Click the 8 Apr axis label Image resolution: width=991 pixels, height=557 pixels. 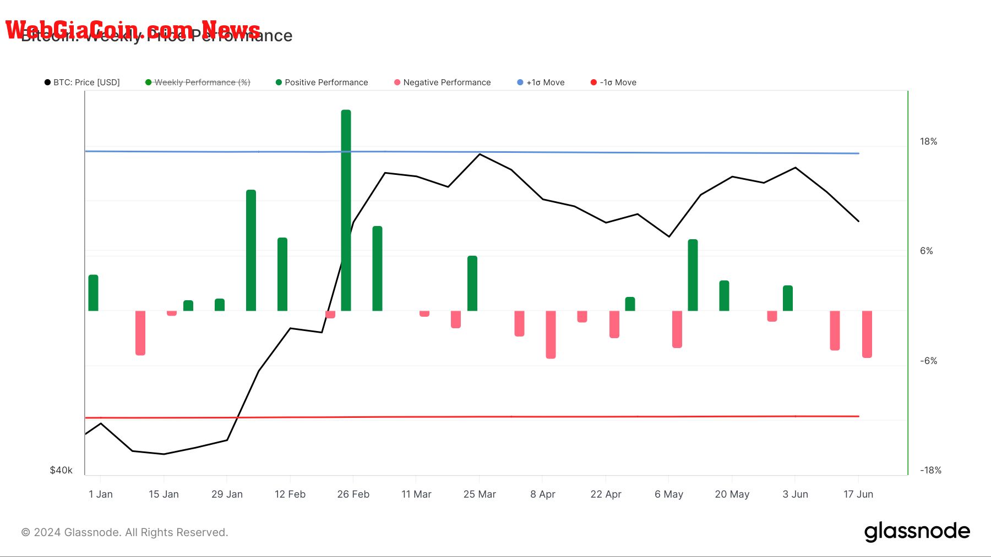[543, 494]
